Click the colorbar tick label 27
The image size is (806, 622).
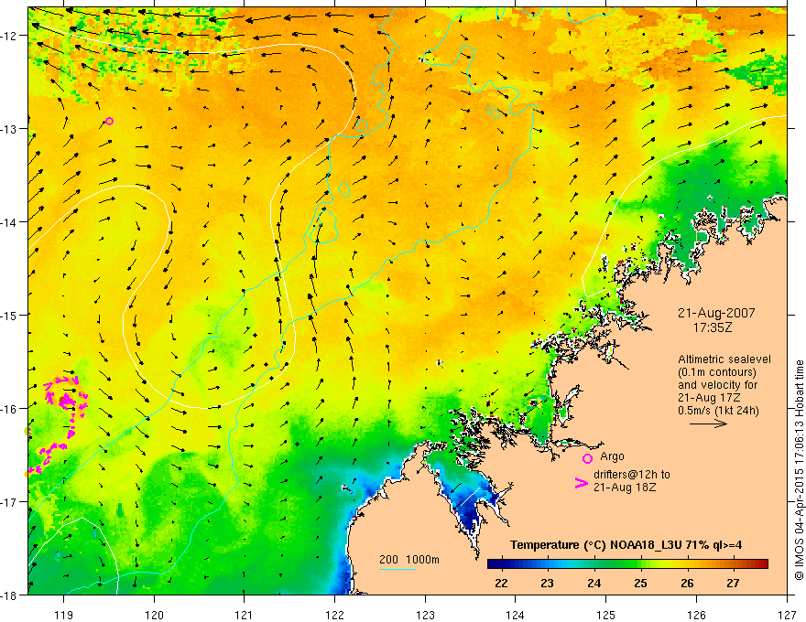733,583
